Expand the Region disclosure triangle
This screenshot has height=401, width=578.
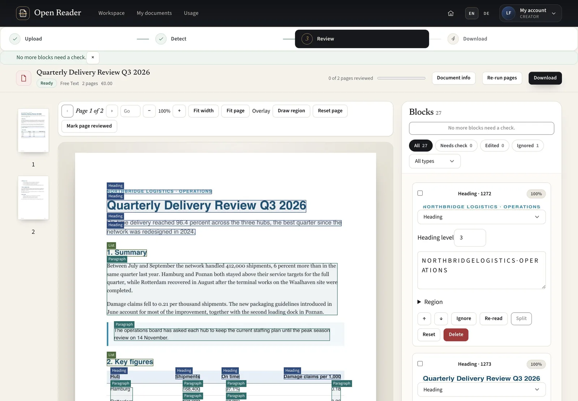419,302
